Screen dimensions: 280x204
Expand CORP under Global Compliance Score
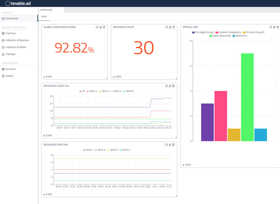48,77
